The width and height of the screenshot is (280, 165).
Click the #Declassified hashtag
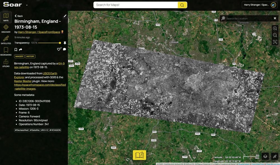pyautogui.click(x=22, y=130)
